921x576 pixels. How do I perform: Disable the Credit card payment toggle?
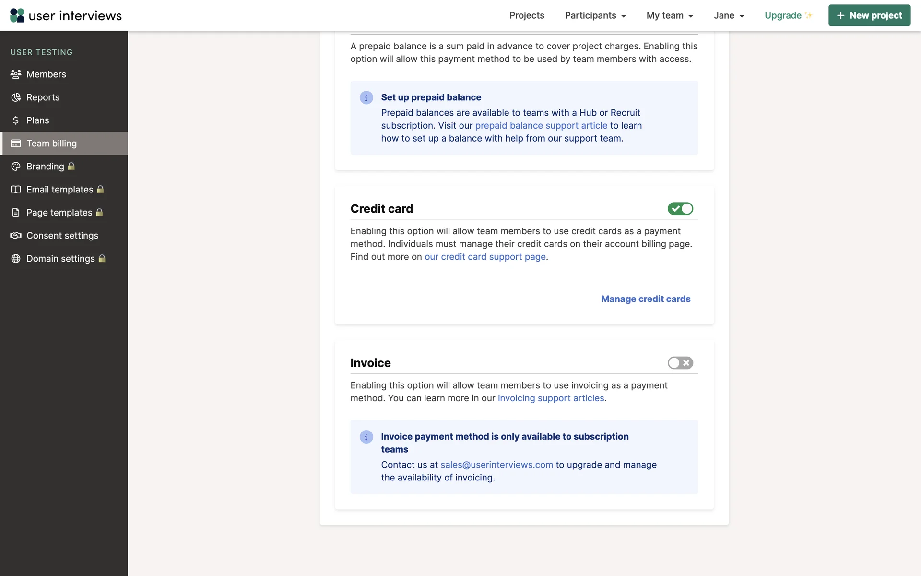pyautogui.click(x=680, y=209)
